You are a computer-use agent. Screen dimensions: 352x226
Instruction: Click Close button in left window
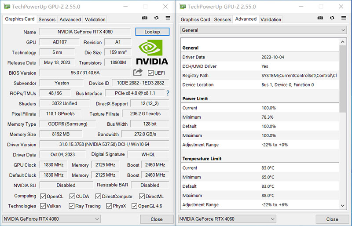(157, 219)
